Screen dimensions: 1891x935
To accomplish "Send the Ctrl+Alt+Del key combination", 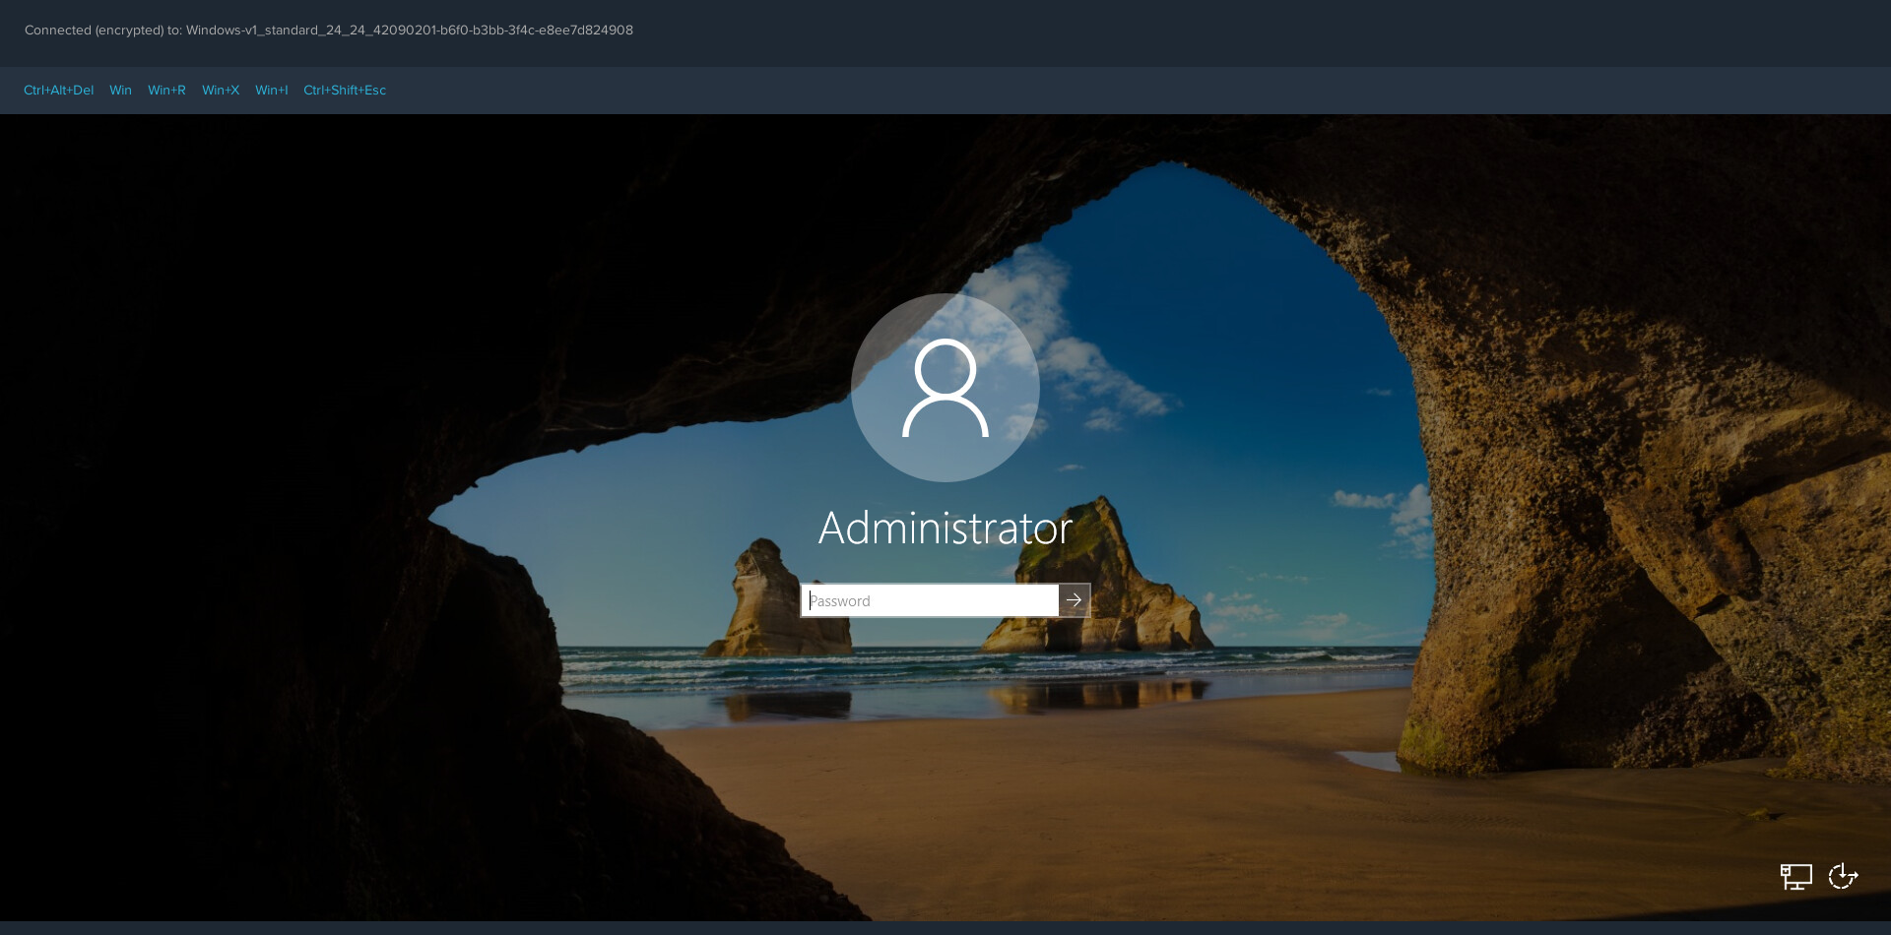I will (59, 91).
